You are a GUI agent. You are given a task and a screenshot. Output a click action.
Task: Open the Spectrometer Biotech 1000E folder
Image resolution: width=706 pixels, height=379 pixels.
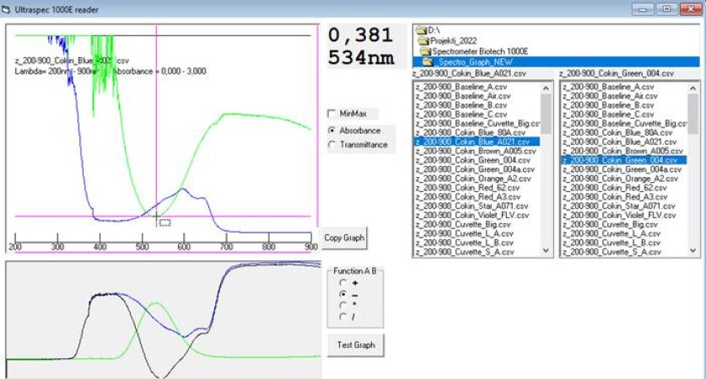pyautogui.click(x=475, y=51)
